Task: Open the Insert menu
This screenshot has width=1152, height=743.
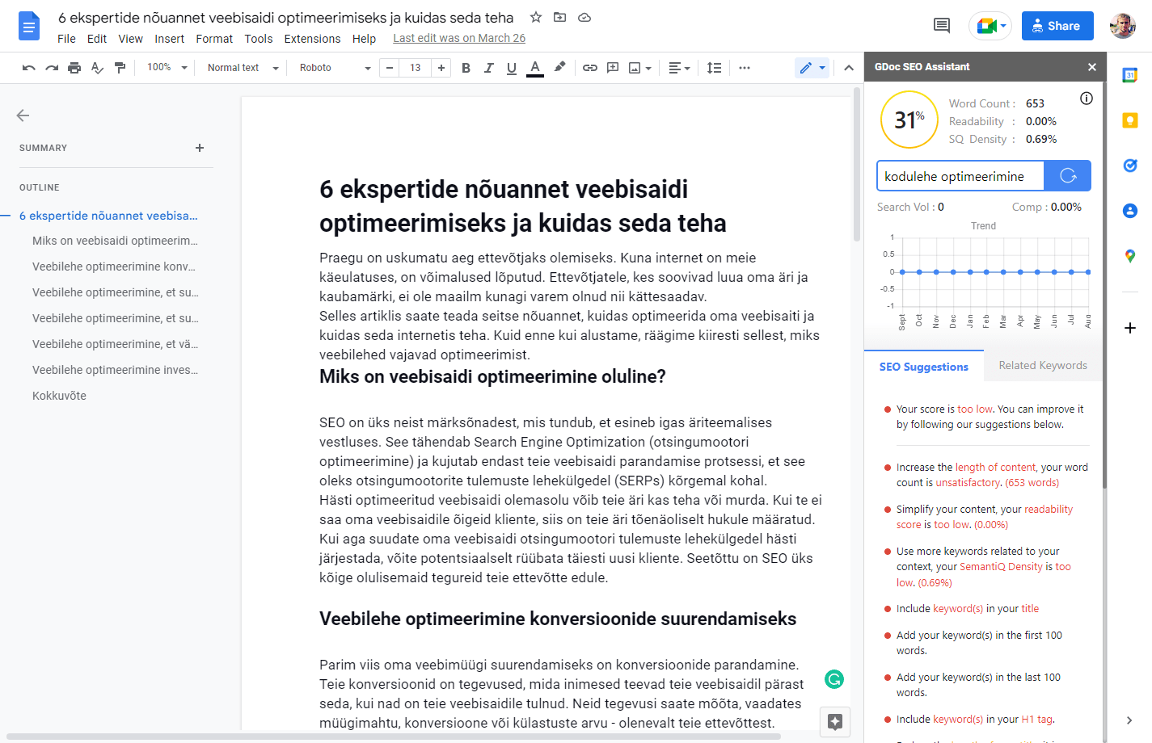Action: [x=170, y=39]
